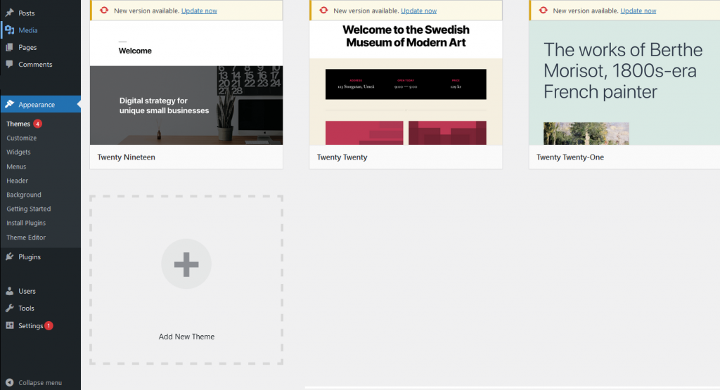Click the Add New Theme label
Viewport: 720px width, 390px height.
click(x=186, y=337)
